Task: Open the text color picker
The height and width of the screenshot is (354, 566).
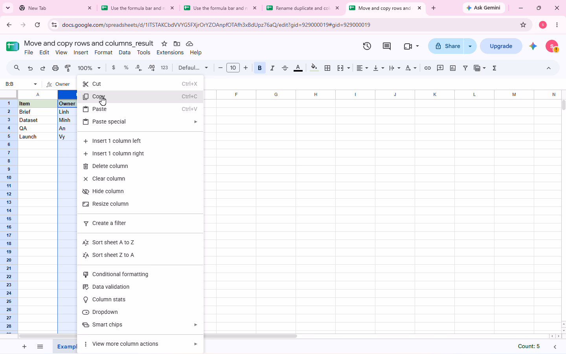Action: tap(298, 68)
